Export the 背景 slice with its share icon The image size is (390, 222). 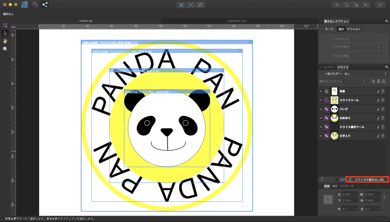[383, 91]
